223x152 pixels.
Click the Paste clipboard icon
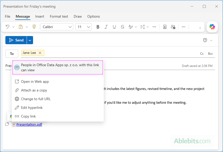21,27
